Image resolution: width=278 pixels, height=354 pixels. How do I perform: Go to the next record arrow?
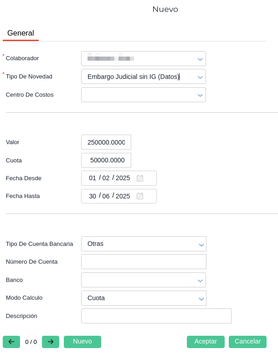click(x=51, y=342)
